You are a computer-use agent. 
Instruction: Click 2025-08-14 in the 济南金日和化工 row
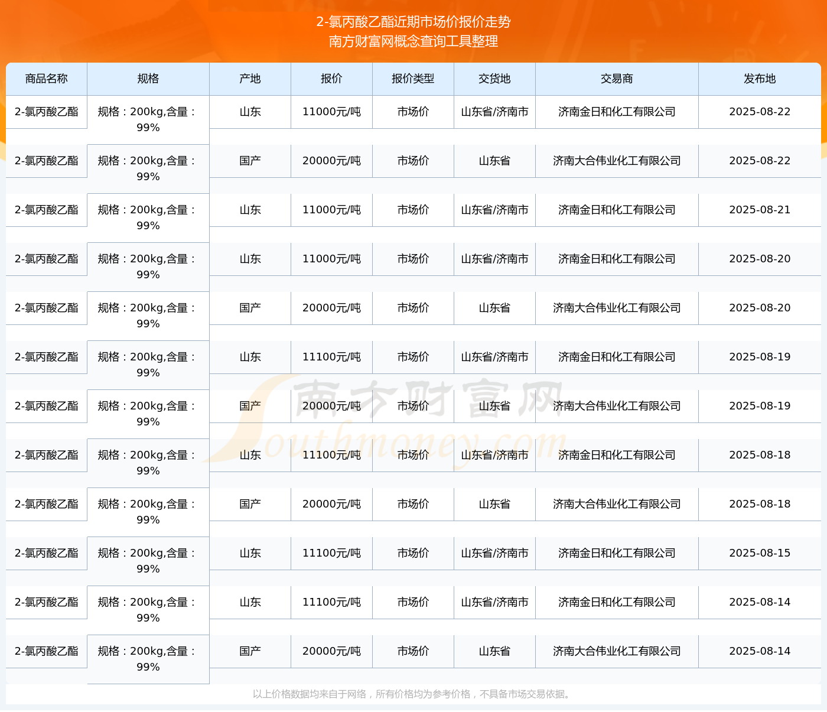pos(760,602)
